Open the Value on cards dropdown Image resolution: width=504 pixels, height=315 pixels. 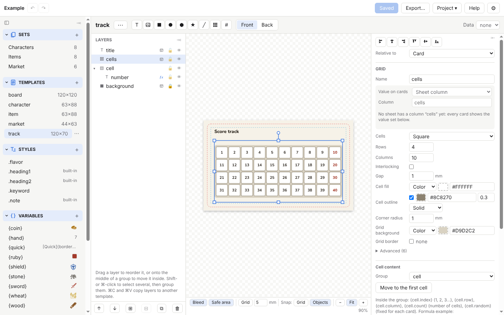click(x=452, y=92)
